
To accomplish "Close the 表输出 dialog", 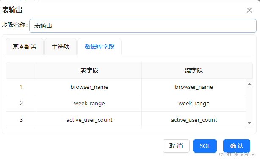I will pyautogui.click(x=249, y=10).
